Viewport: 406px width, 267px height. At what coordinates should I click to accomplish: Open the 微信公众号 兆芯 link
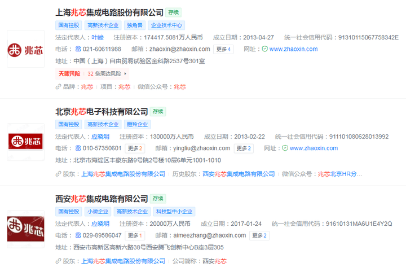[x=180, y=87]
